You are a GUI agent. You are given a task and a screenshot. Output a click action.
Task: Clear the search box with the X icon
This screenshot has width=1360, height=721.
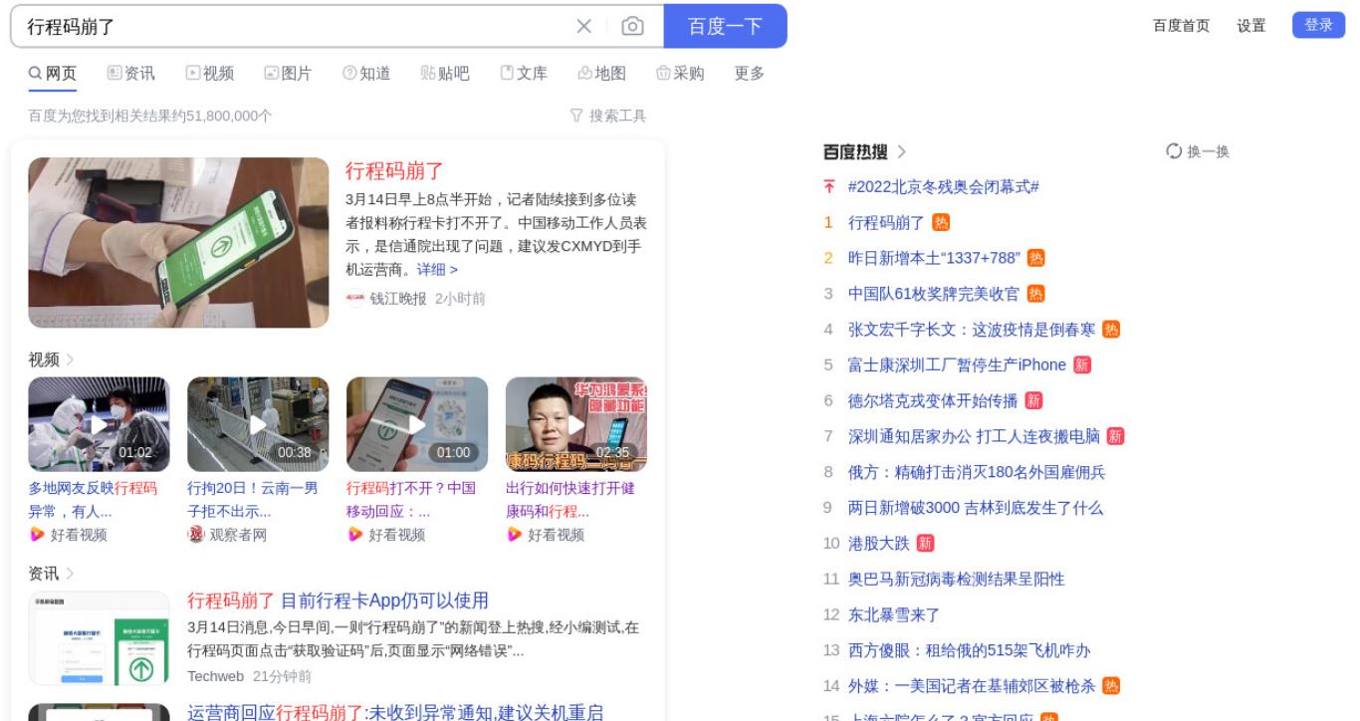(584, 27)
